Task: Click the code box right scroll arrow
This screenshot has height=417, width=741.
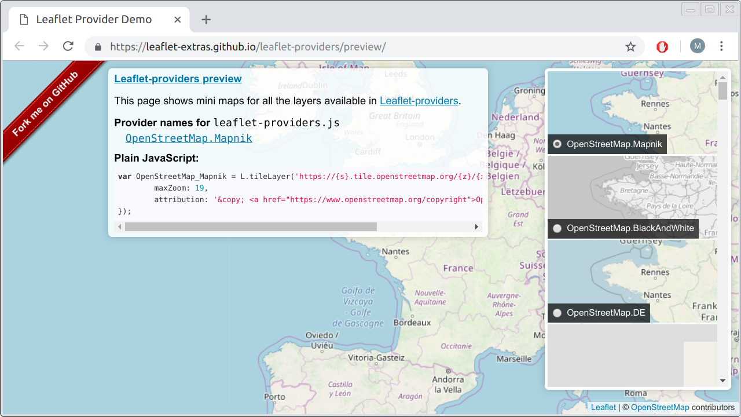Action: (477, 226)
